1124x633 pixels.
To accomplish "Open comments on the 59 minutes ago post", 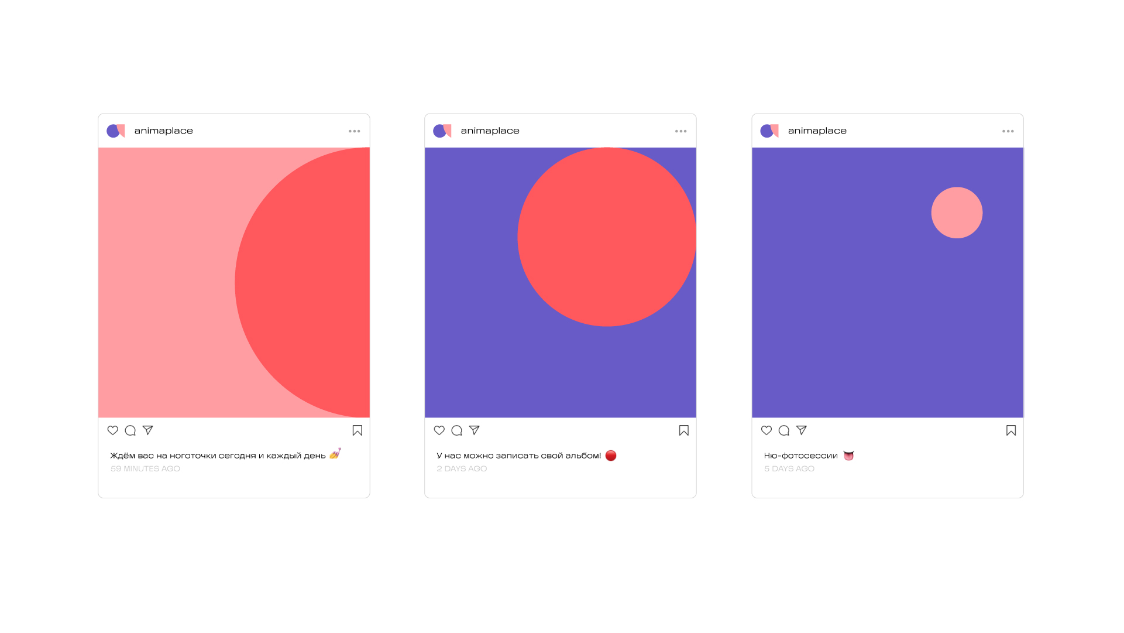I will (x=130, y=430).
